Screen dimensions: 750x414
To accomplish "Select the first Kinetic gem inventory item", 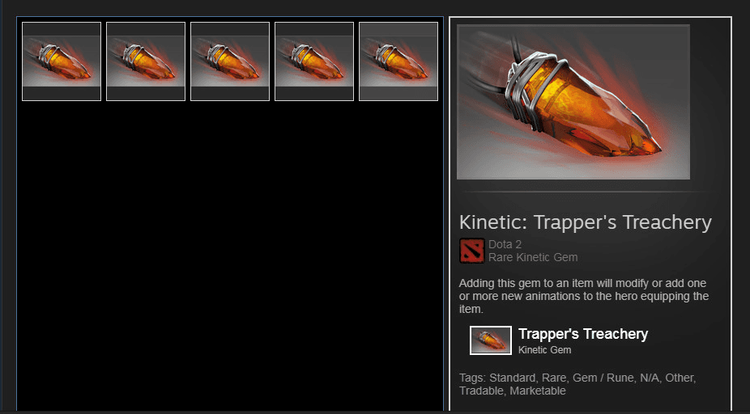I will pos(62,61).
